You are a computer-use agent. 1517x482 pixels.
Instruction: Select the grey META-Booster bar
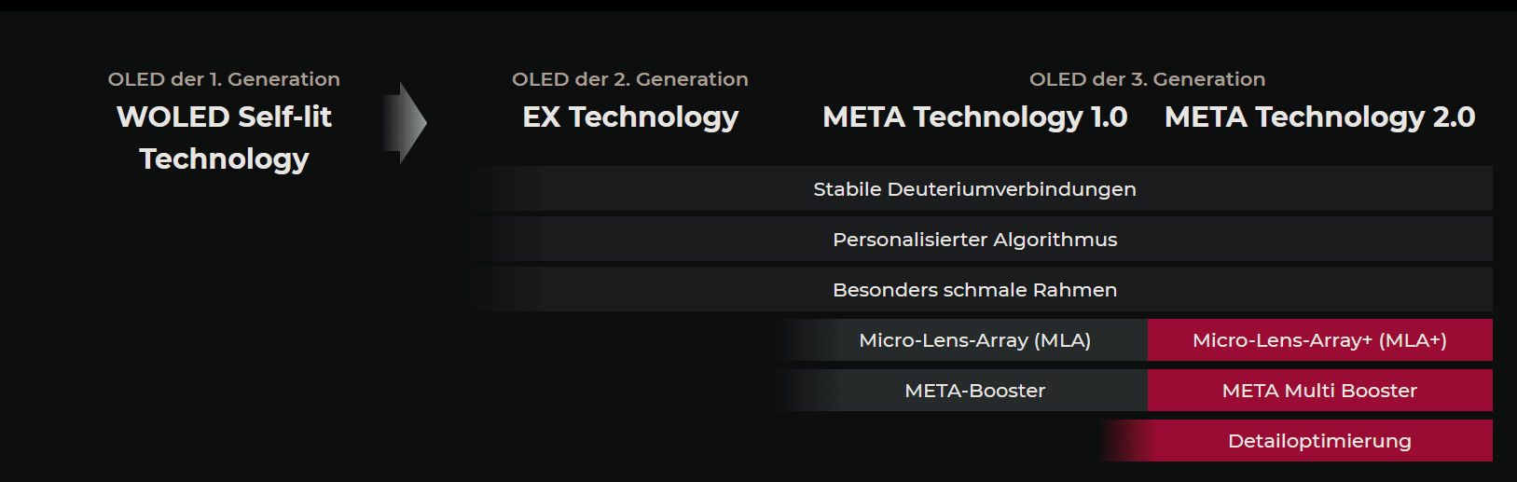(961, 390)
